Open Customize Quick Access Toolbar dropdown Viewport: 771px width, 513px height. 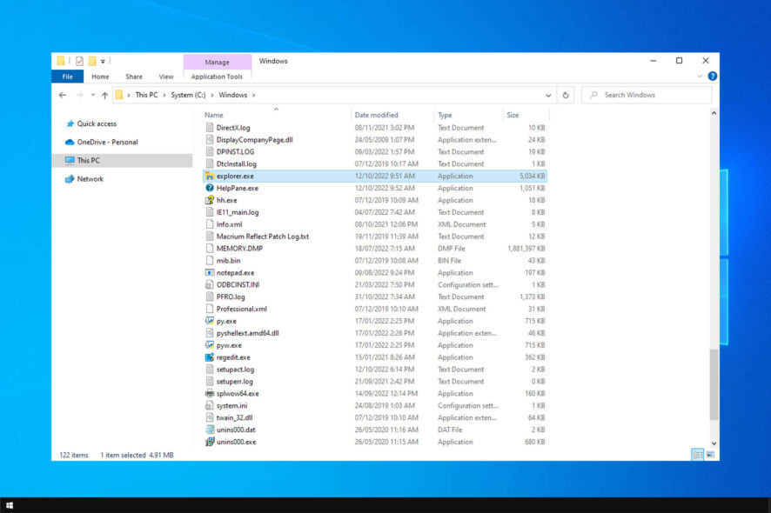(x=103, y=62)
